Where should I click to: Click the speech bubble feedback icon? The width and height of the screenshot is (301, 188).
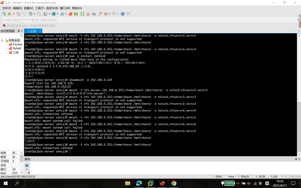click(x=128, y=14)
